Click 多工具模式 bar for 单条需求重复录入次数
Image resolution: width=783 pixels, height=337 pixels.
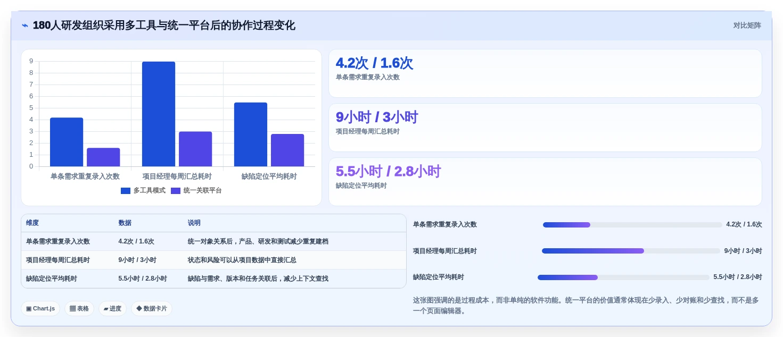click(x=67, y=142)
